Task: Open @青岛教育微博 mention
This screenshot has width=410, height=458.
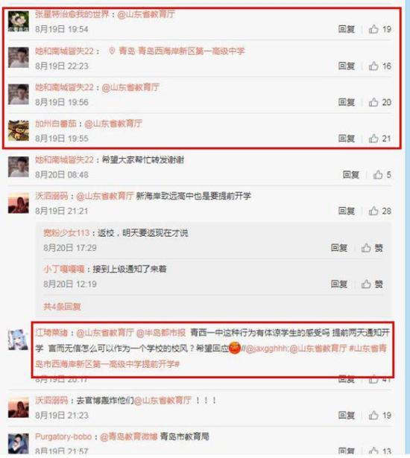Action: (129, 436)
